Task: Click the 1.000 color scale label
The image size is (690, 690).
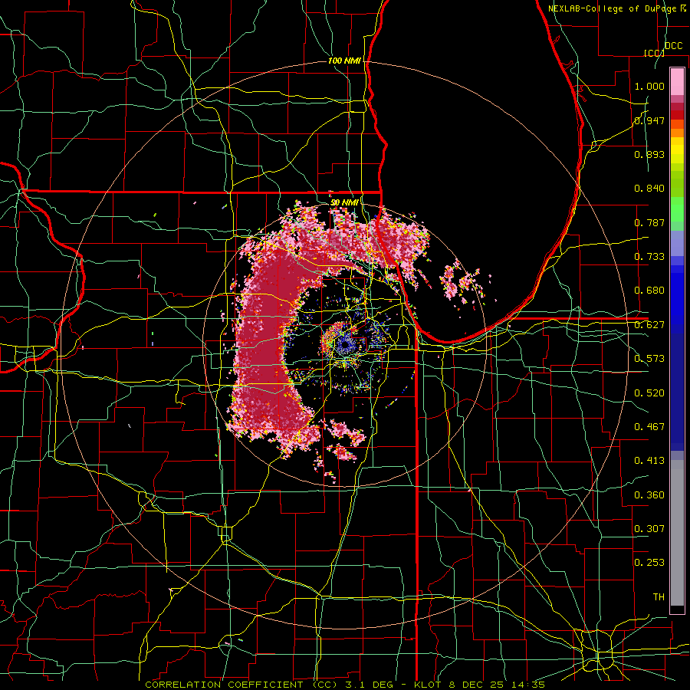Action: tap(649, 86)
